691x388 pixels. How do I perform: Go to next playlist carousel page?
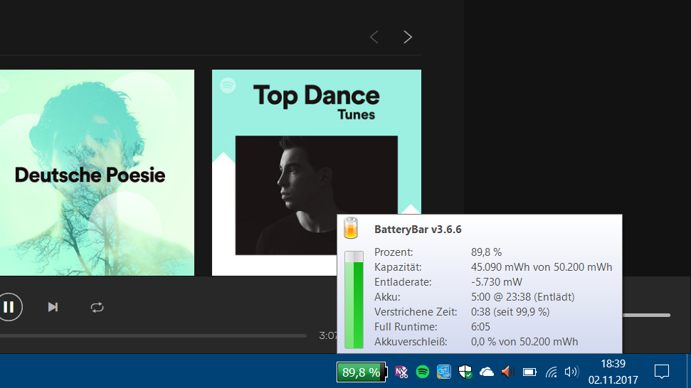pos(408,37)
